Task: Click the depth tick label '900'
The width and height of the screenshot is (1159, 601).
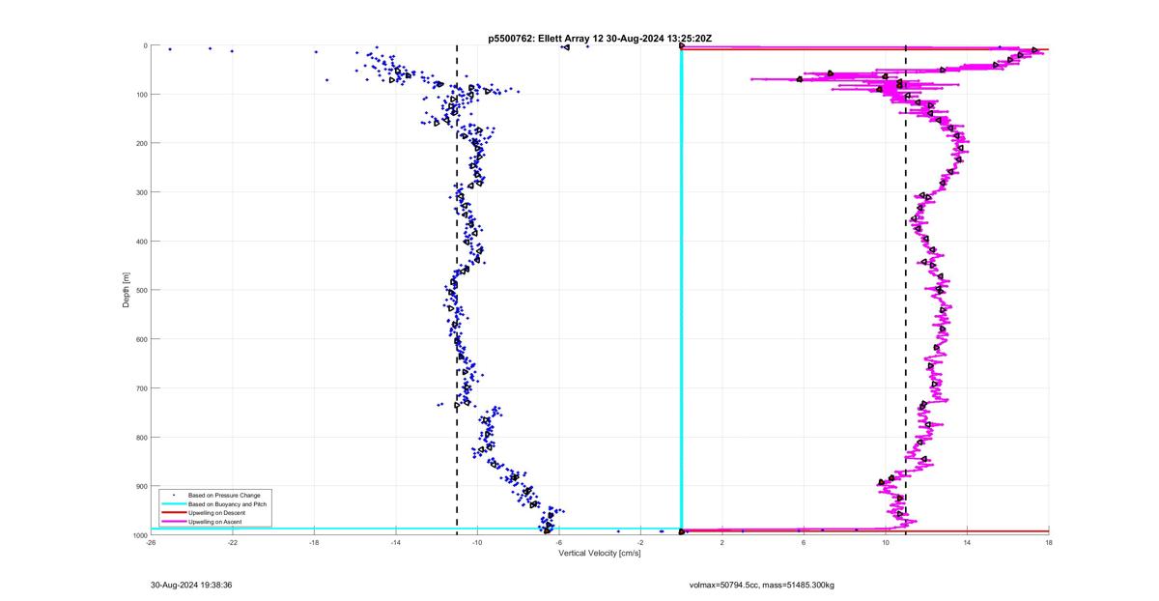Action: pos(141,486)
